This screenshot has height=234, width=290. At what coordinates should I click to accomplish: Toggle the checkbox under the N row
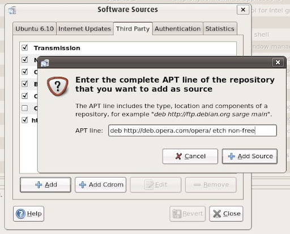(x=25, y=72)
